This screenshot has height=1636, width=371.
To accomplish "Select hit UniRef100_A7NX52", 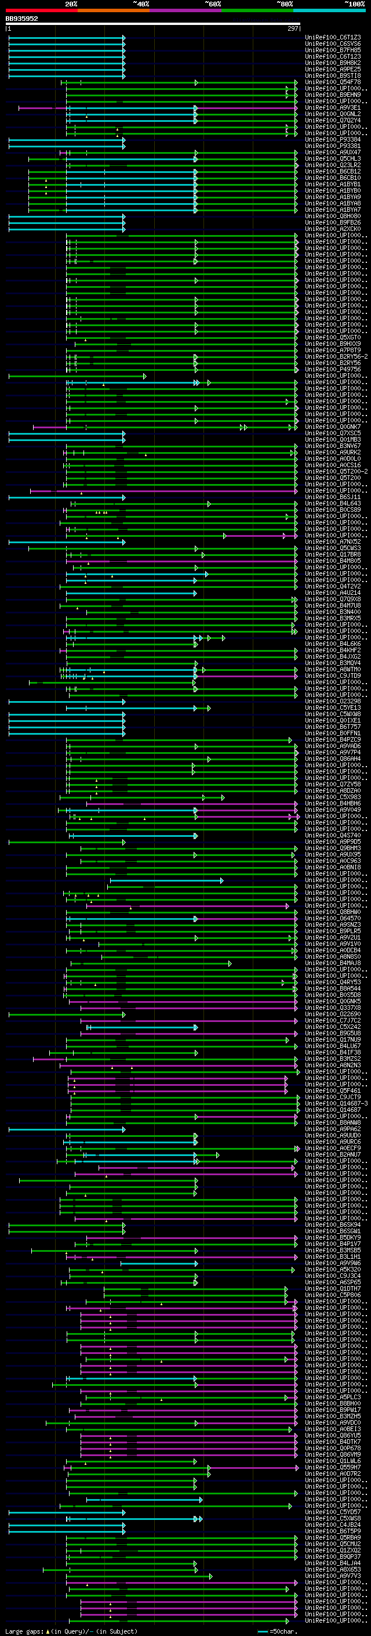I will [x=333, y=541].
